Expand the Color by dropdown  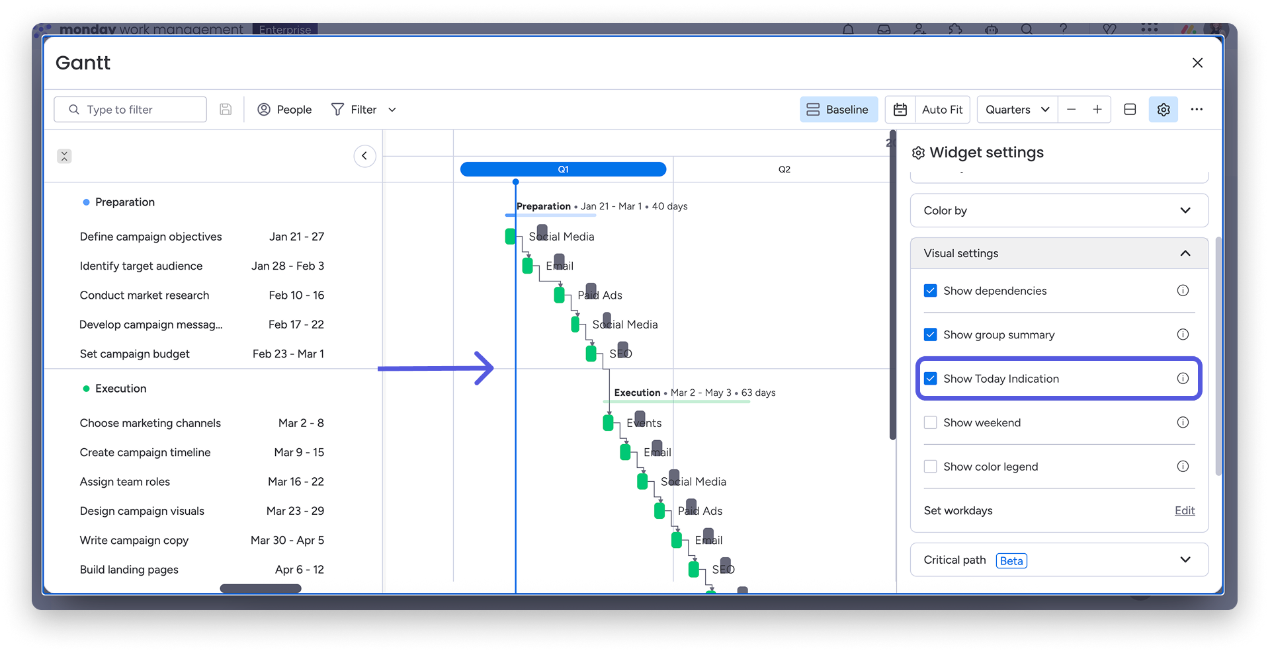pyautogui.click(x=1059, y=211)
